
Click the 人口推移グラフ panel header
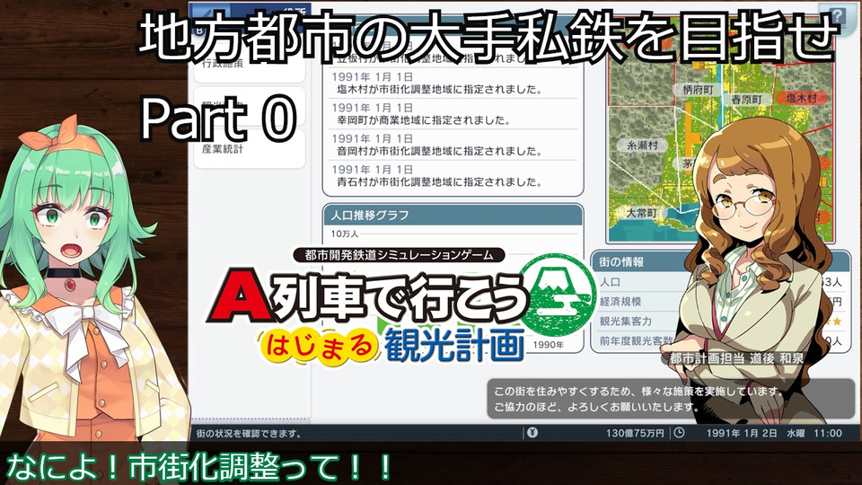453,215
